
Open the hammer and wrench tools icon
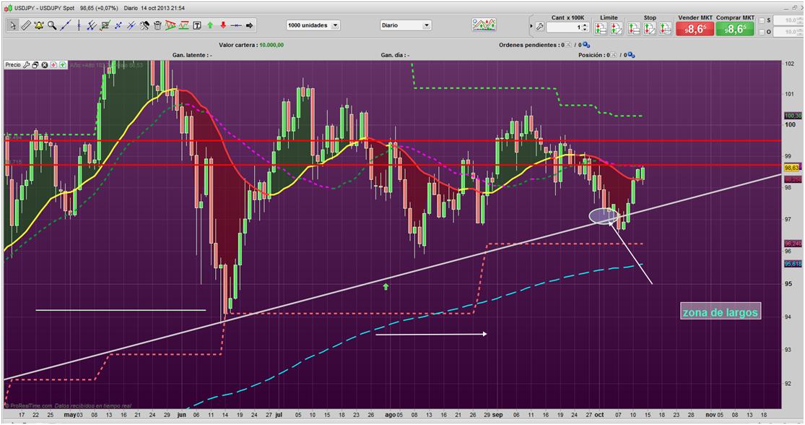144,26
